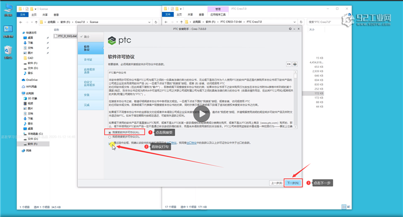
Task: Go up one level in PTC Creo7.0 Explorer
Action: coord(182,22)
